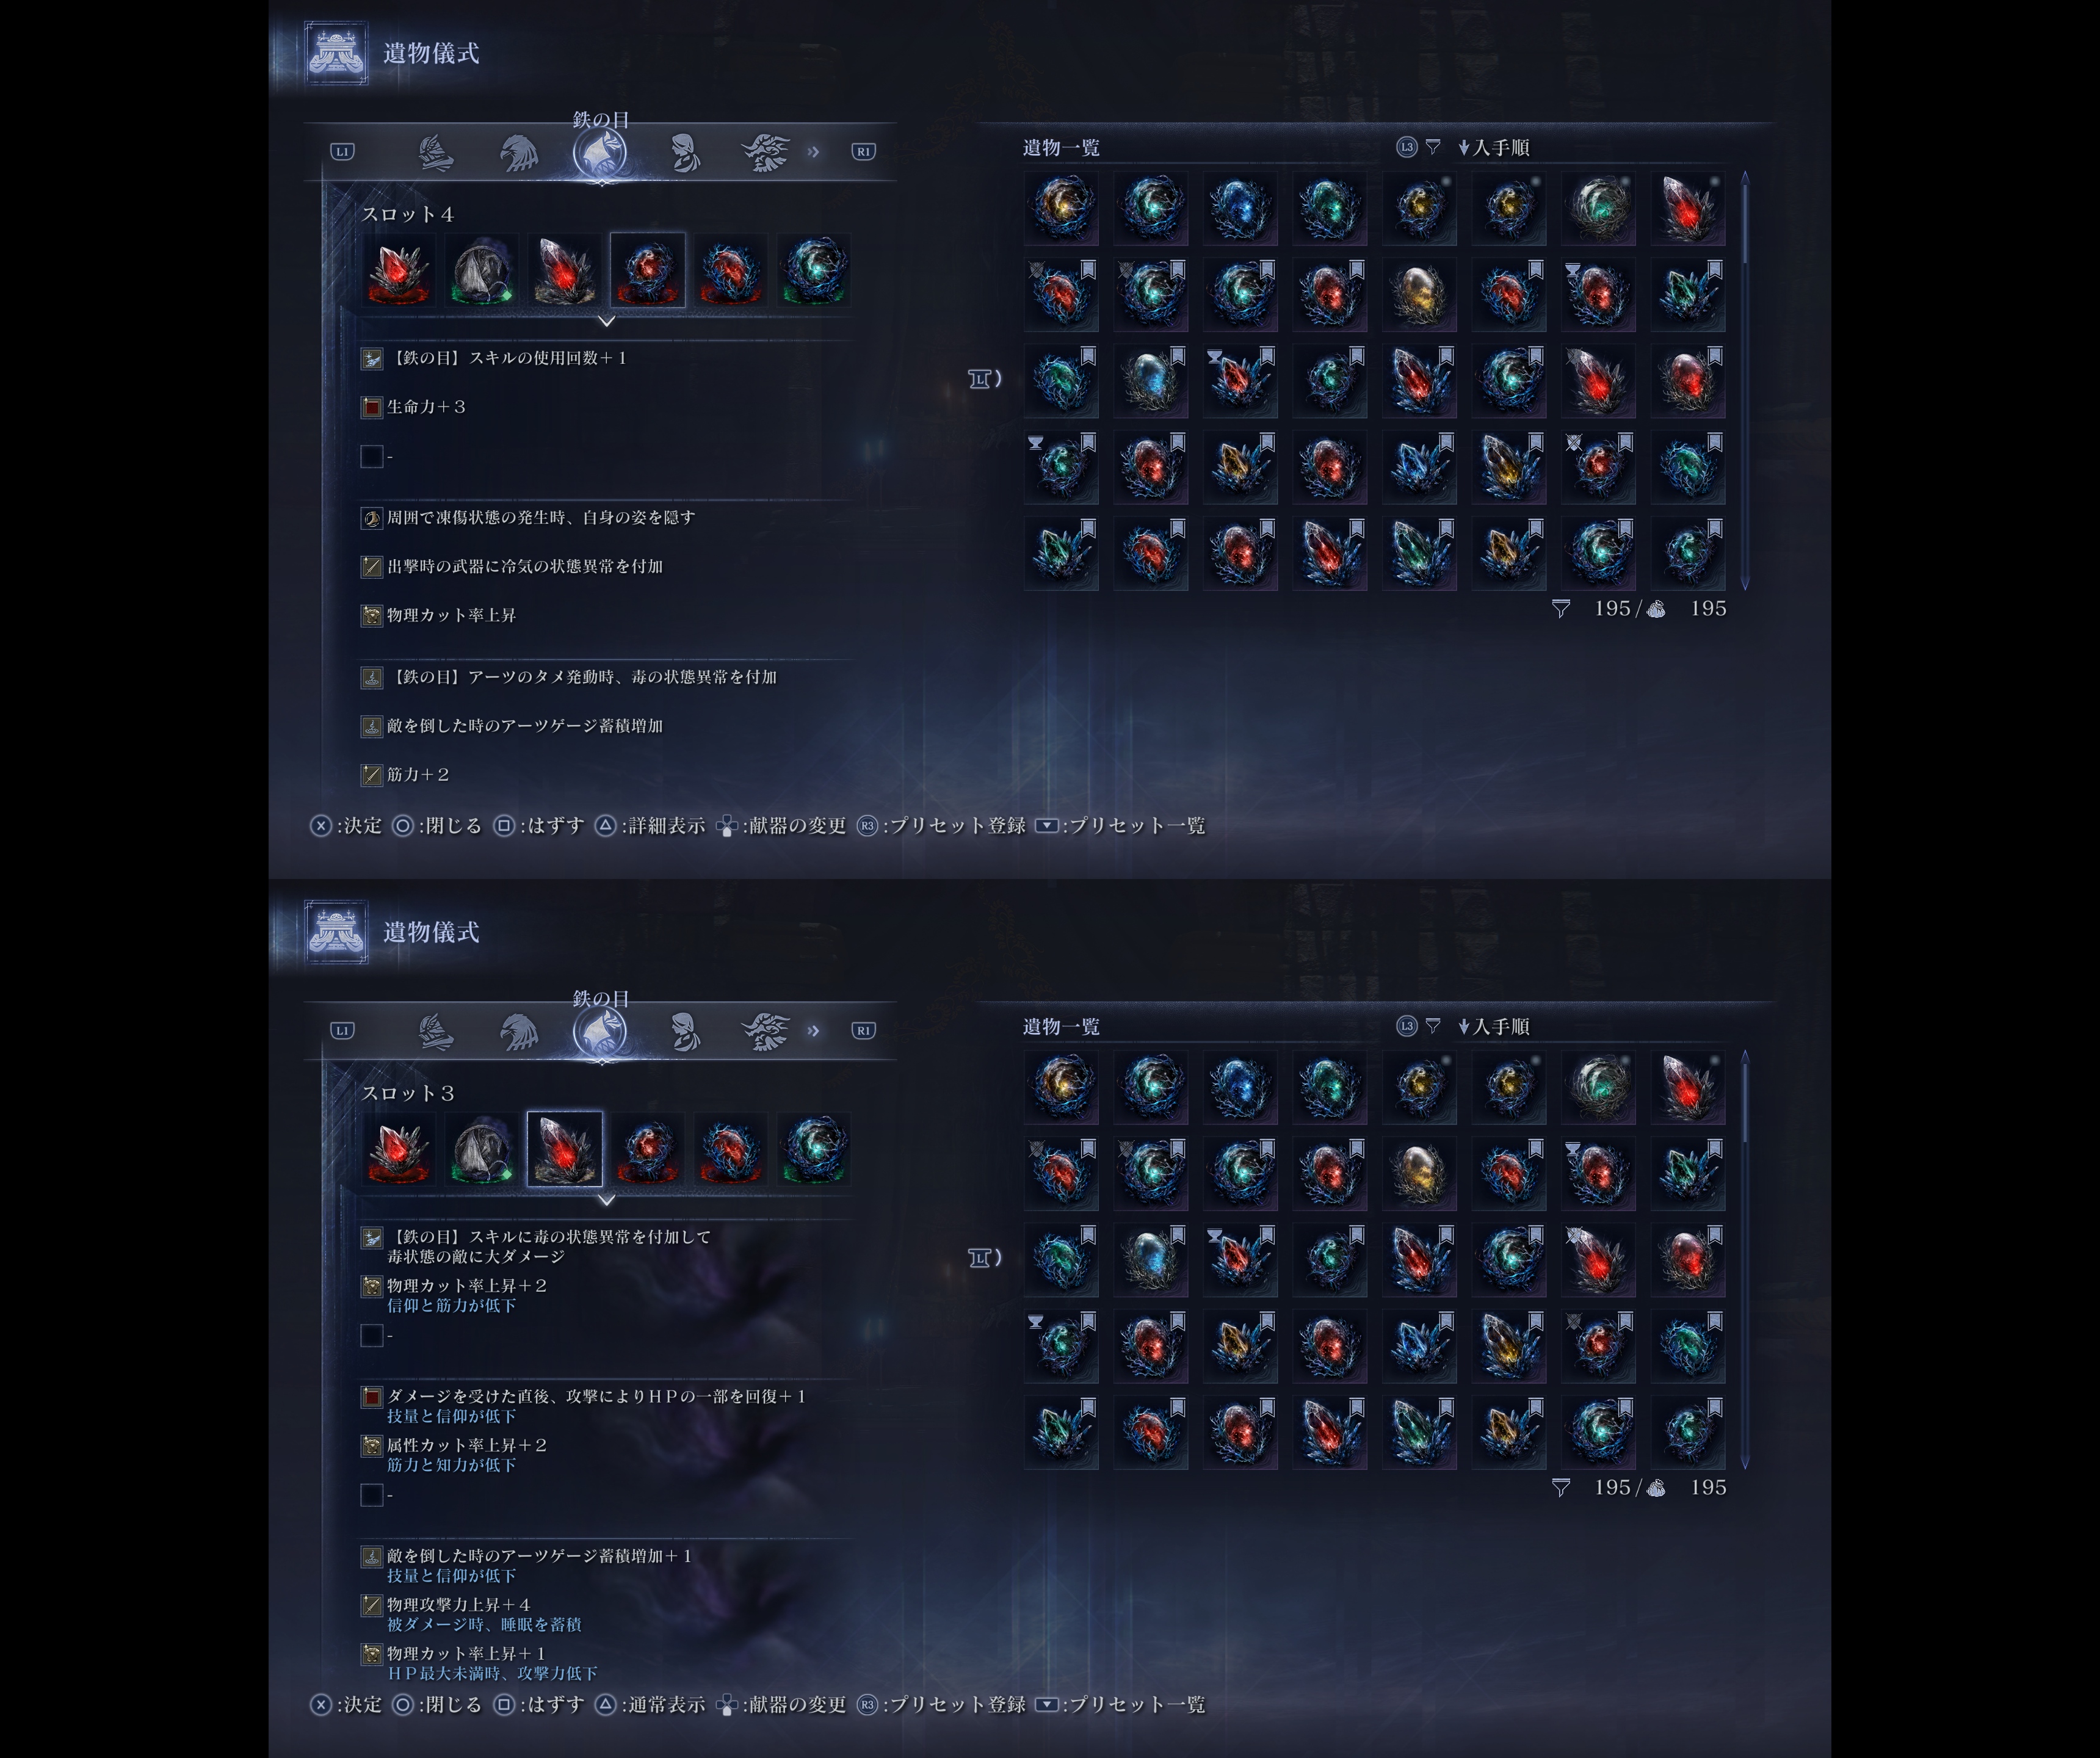Click the filter funnel icon beside 入手順 in スロット3 screen

pyautogui.click(x=1433, y=1026)
